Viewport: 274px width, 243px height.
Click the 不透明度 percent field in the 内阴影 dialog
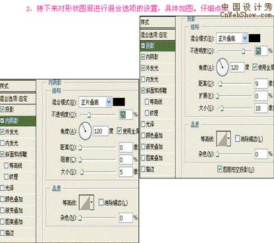[x=125, y=115]
